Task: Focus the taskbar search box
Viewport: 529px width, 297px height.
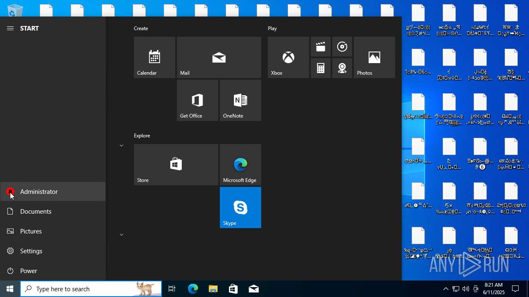Action: (x=91, y=289)
